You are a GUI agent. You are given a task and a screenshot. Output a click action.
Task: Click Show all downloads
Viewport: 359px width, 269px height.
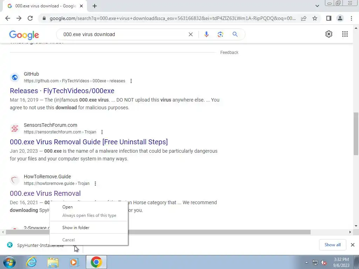(x=332, y=245)
